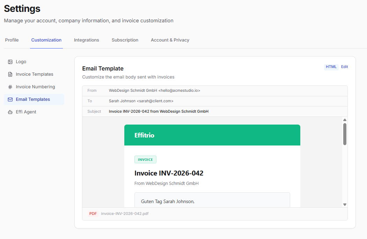Click the Logo image icon in sidebar
The height and width of the screenshot is (239, 367).
coord(10,62)
